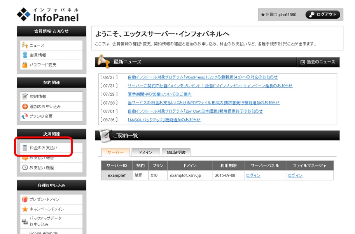Click file manager ログイン link
Image resolution: width=355 pixels, height=234 pixels.
(x=295, y=175)
